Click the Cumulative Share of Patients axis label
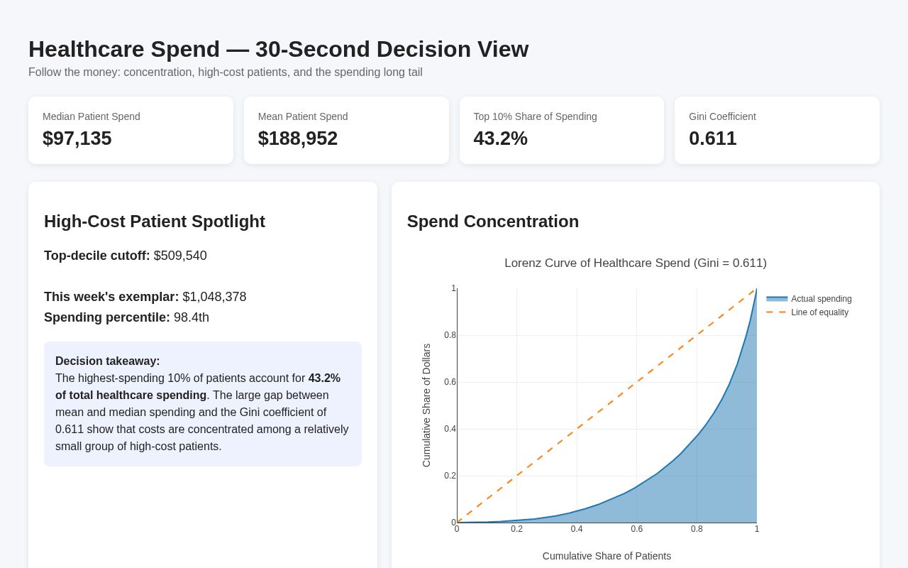The height and width of the screenshot is (568, 908). point(607,556)
